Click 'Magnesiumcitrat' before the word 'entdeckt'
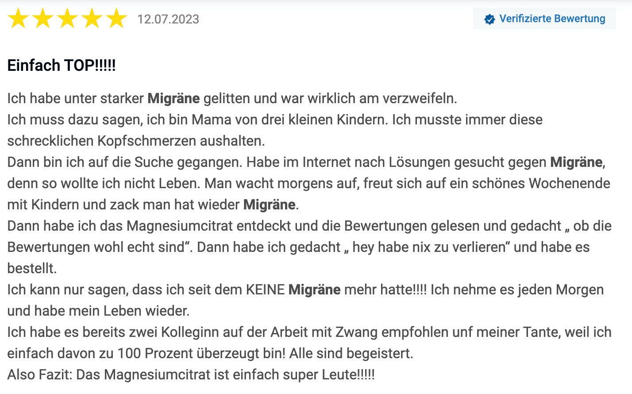 (x=180, y=226)
